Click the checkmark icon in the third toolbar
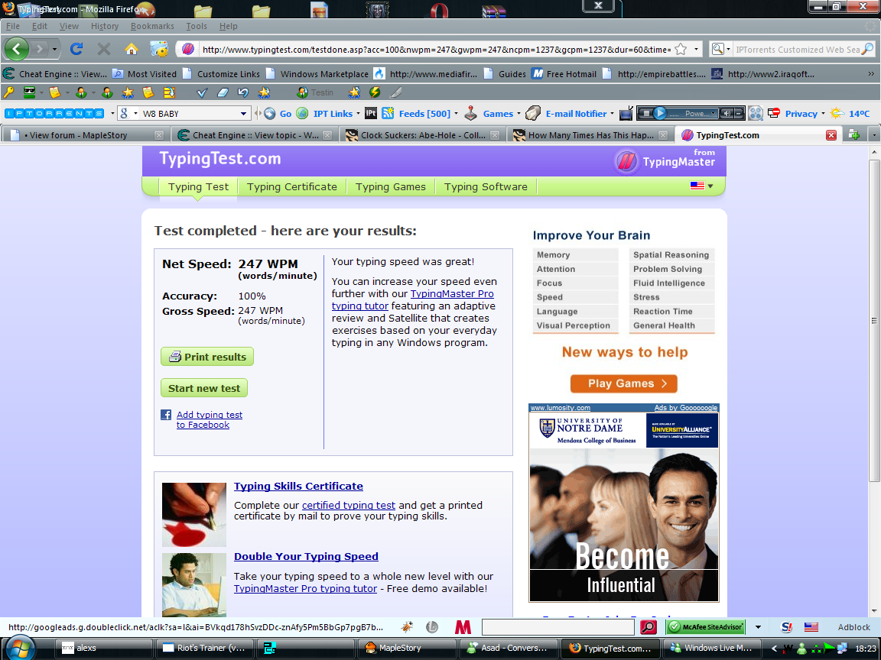The height and width of the screenshot is (660, 881). tap(202, 92)
